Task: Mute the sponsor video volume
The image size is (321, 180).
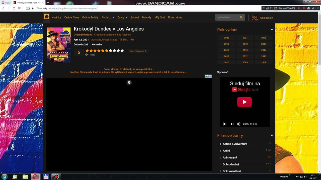Action: (x=238, y=124)
